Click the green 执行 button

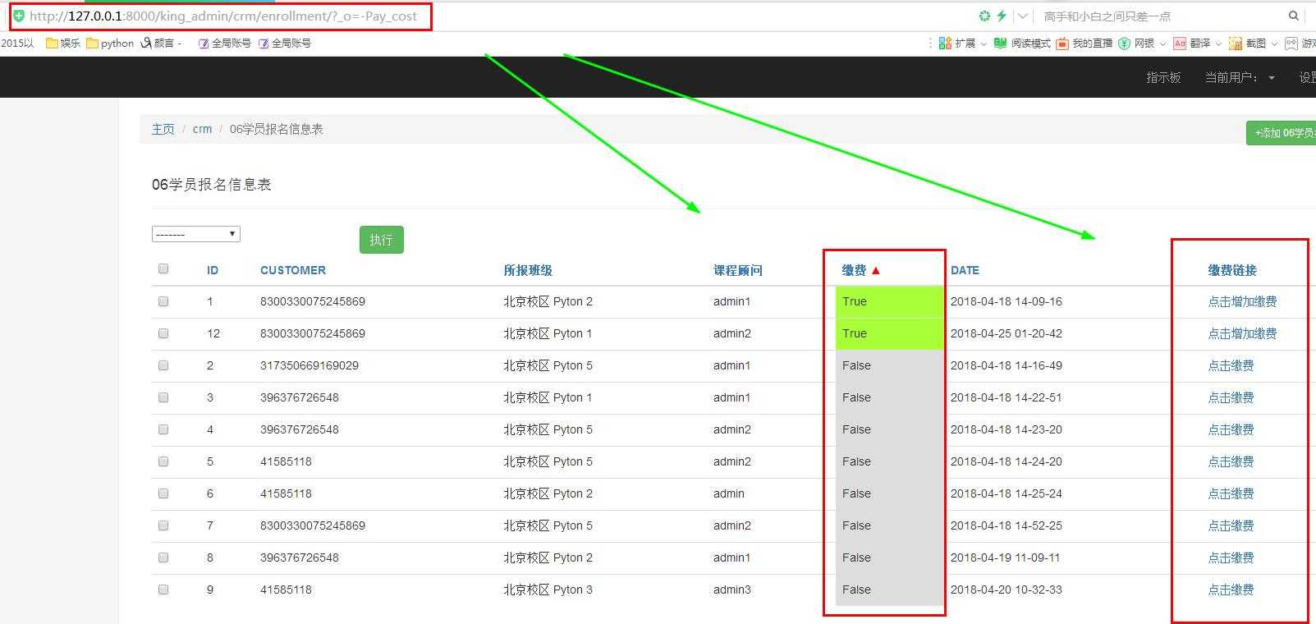(x=382, y=240)
